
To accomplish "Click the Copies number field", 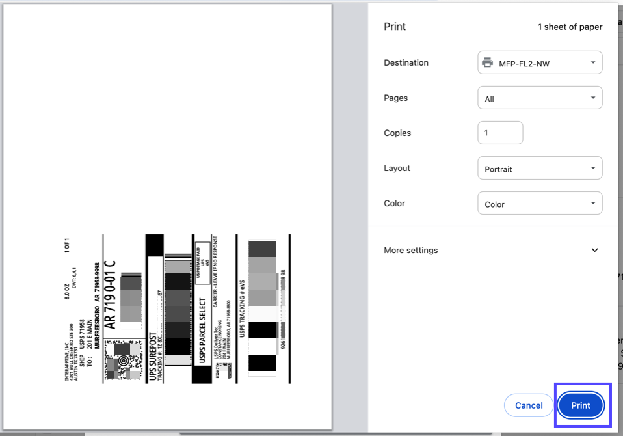I will 500,133.
